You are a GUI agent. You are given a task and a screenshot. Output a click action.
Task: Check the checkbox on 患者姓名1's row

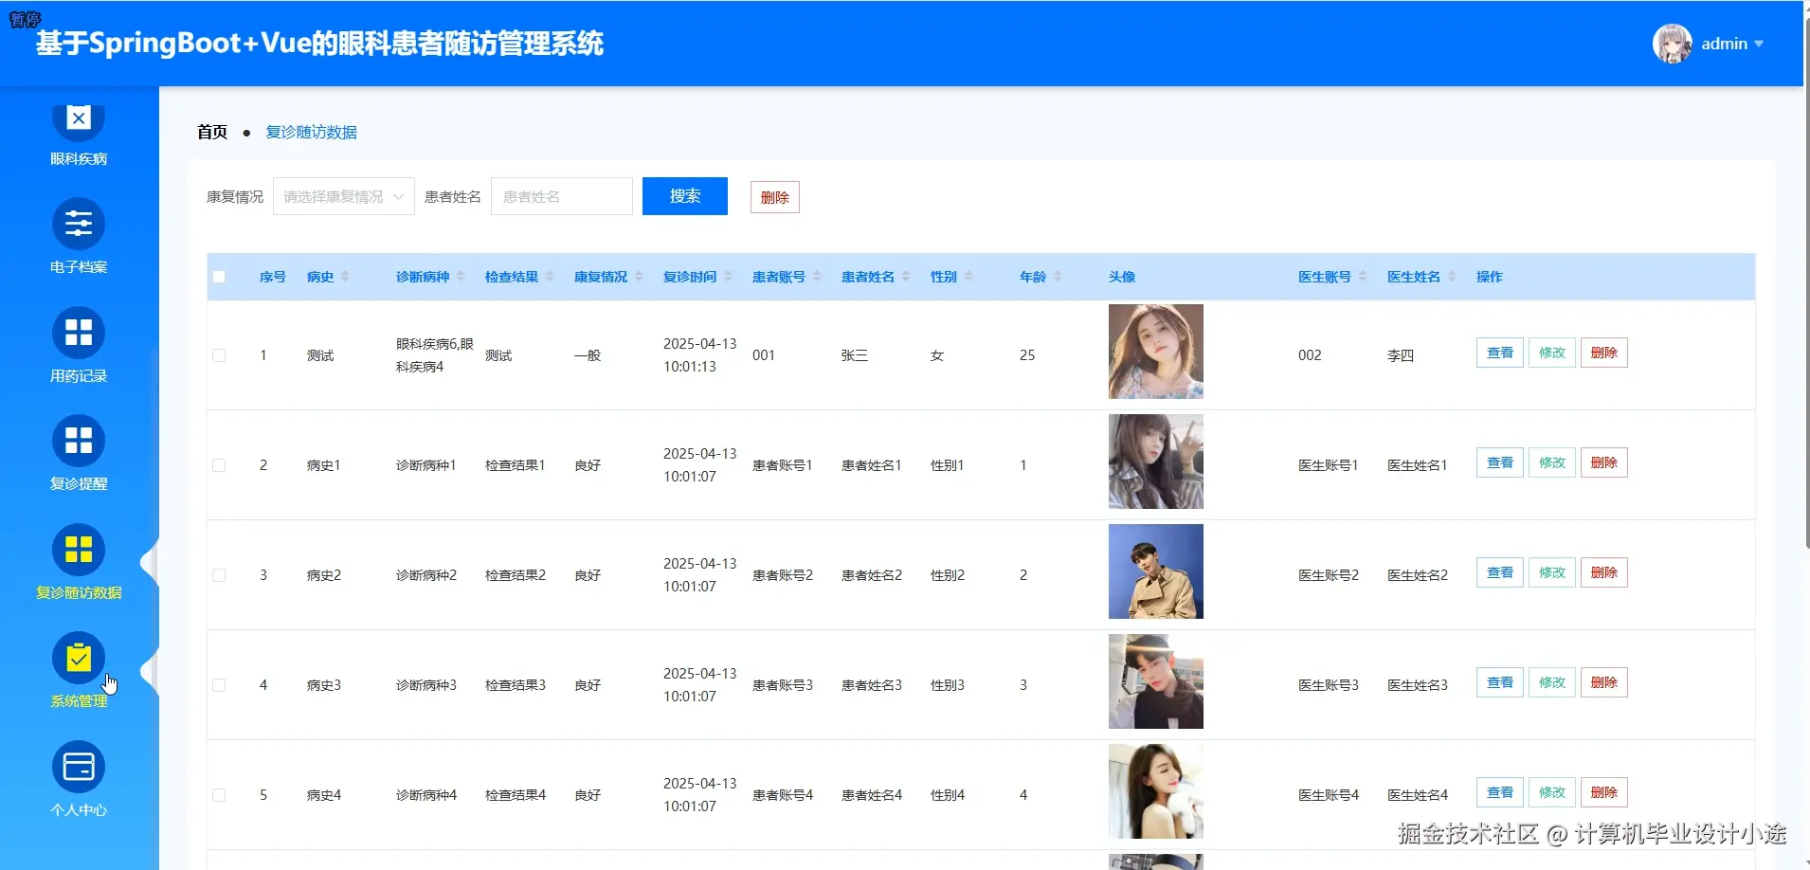point(219,464)
